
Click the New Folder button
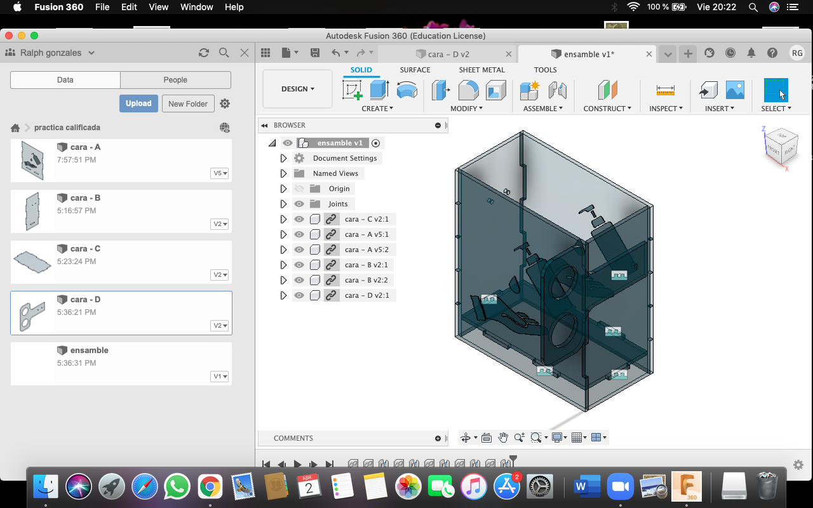187,104
